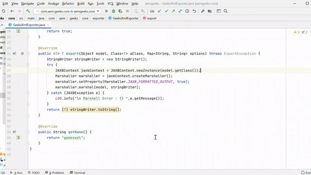Viewport: 311px width, 175px height.
Task: Click the 'main' breadcrumb
Action: coord(31,18)
